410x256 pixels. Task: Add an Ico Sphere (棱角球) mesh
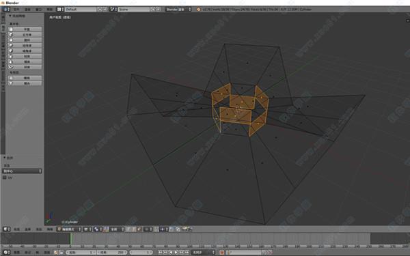click(x=25, y=51)
